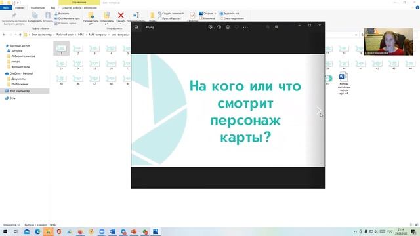Click Desktop (Рабочий стол) in breadcrumb path
The image size is (420, 236).
coord(65,35)
